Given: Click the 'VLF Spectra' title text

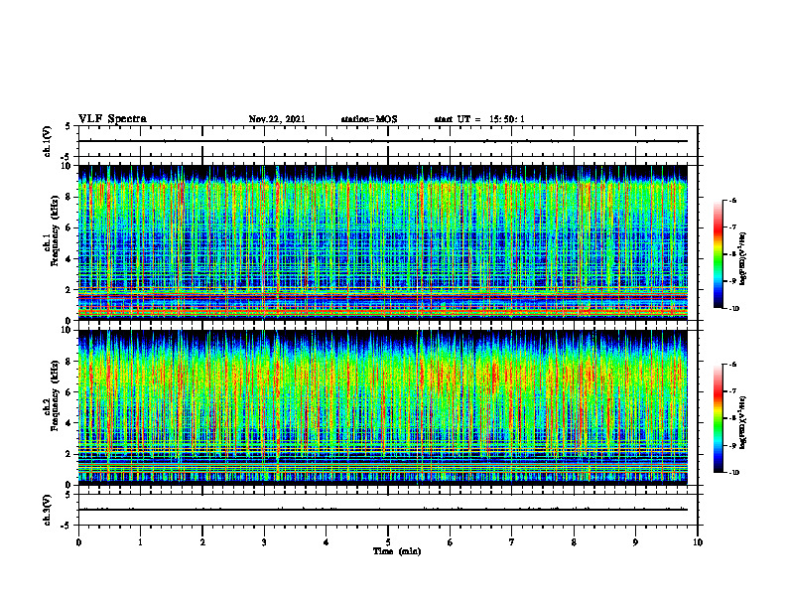Looking at the screenshot, I should (112, 119).
